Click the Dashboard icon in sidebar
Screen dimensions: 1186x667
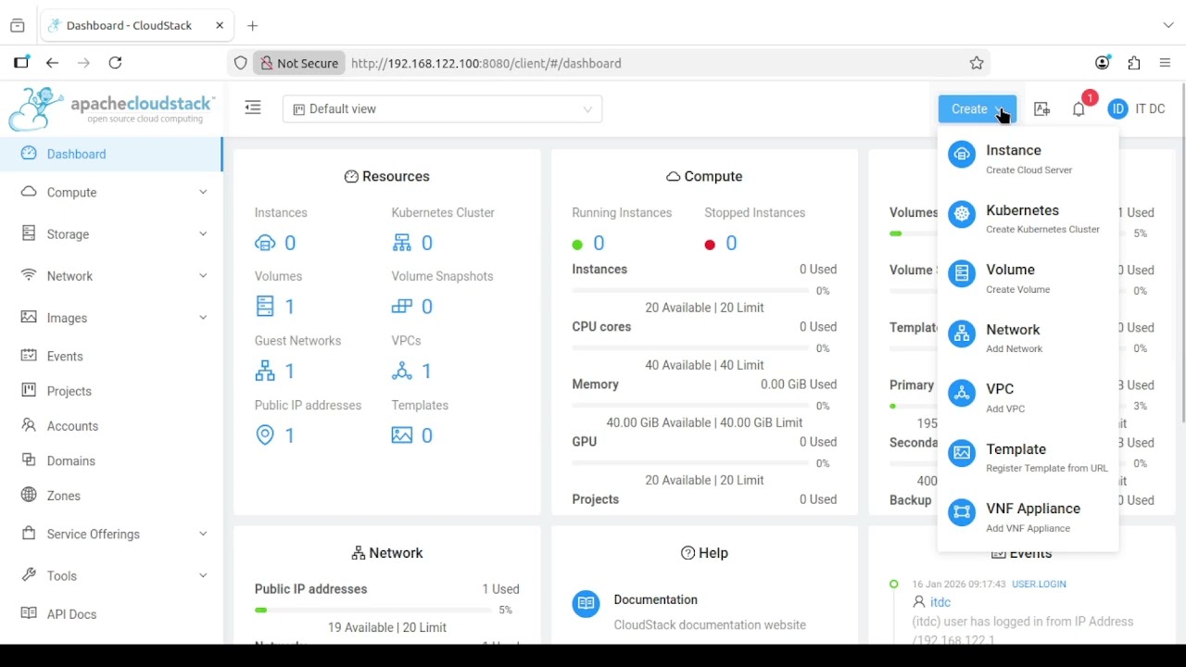29,154
